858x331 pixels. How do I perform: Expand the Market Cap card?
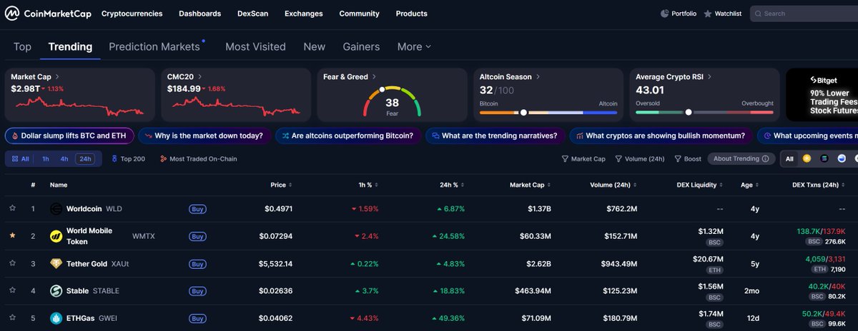coord(79,95)
